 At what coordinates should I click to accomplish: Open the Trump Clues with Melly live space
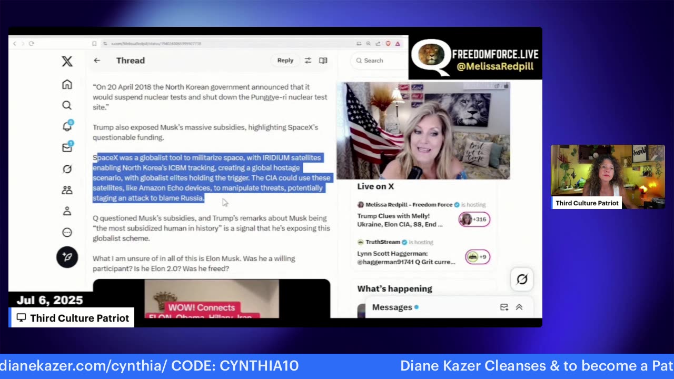tap(400, 220)
